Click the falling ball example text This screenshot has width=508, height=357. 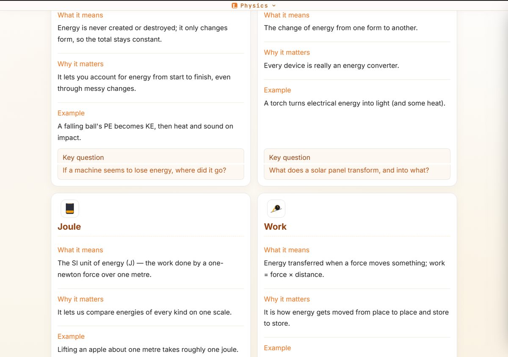[x=145, y=132]
